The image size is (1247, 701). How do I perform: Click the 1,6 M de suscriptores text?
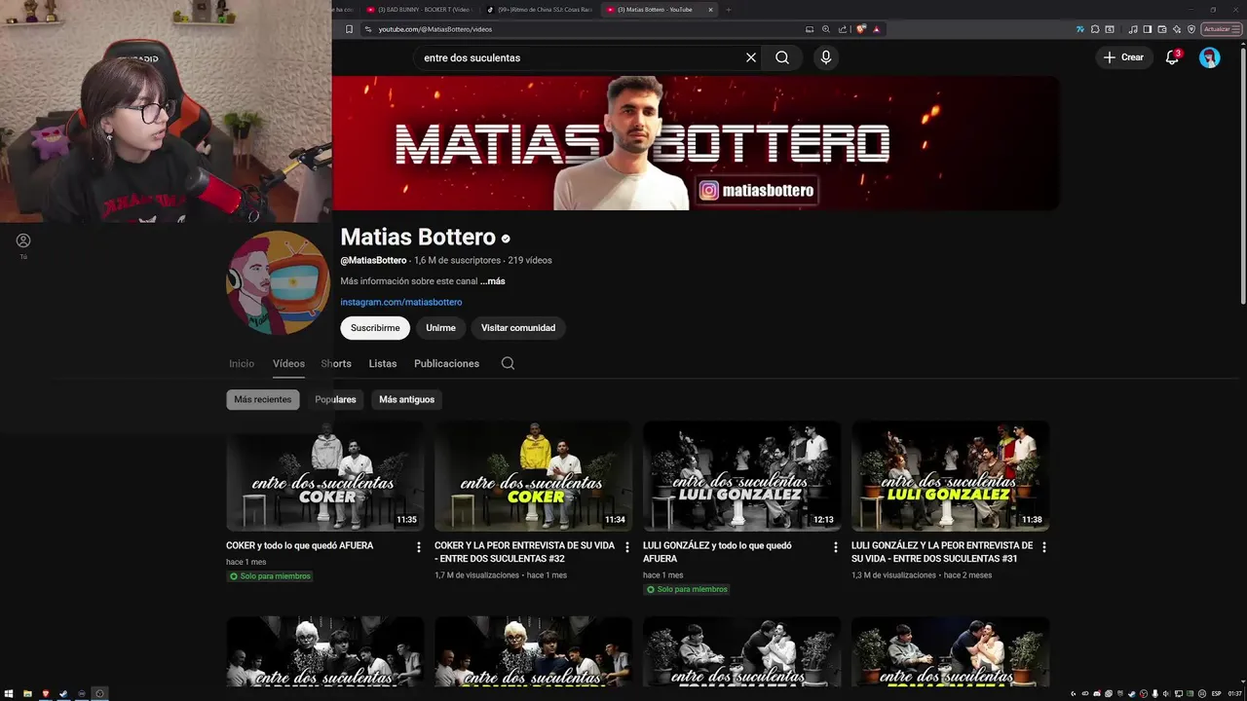click(x=457, y=261)
